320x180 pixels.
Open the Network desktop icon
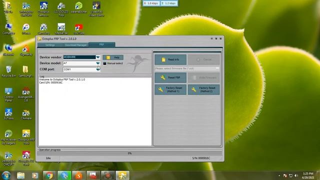(8, 50)
